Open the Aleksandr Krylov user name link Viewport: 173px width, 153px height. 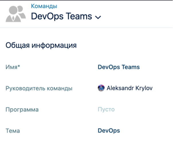(129, 88)
